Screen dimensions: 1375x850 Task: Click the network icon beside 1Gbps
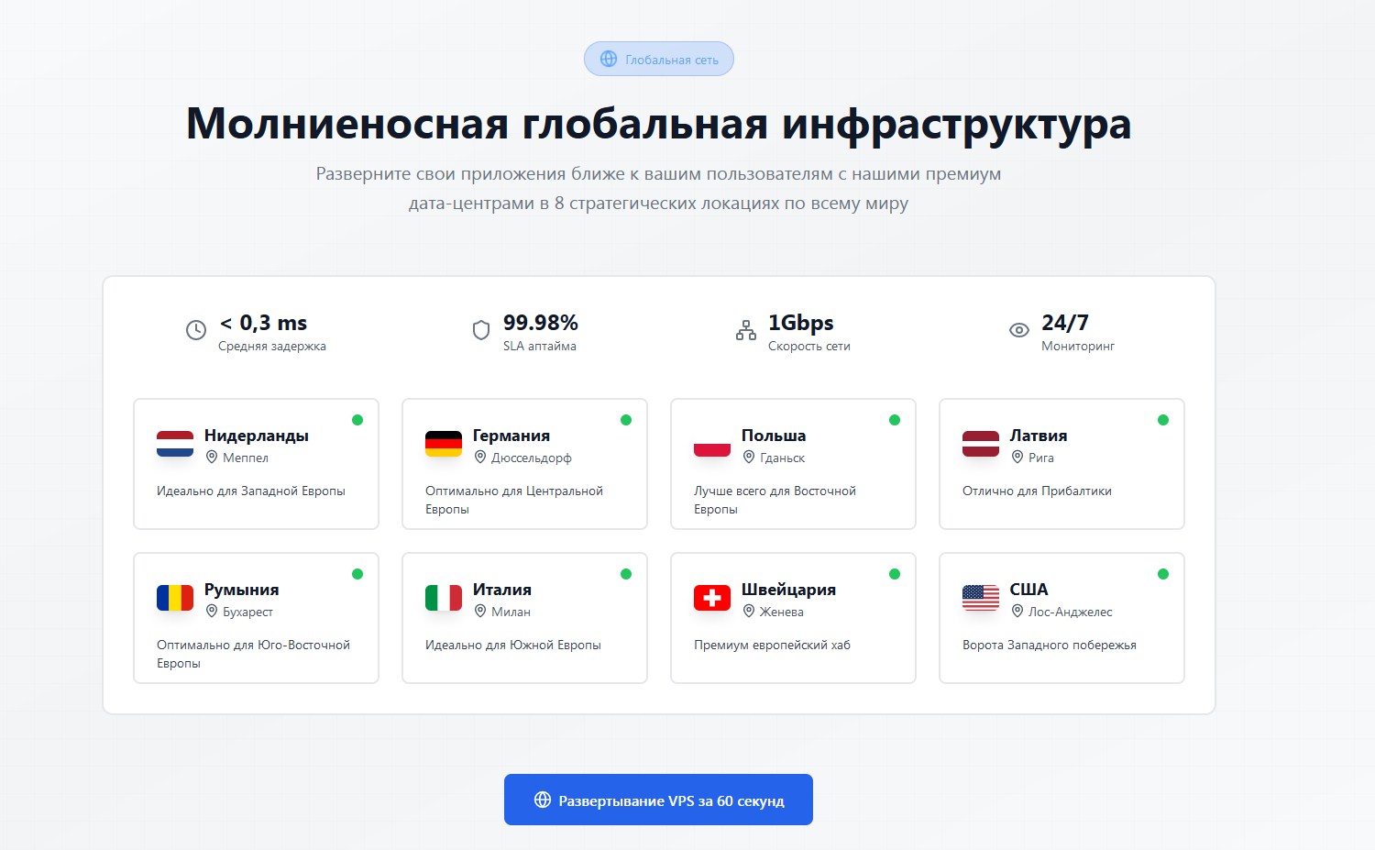pos(746,330)
